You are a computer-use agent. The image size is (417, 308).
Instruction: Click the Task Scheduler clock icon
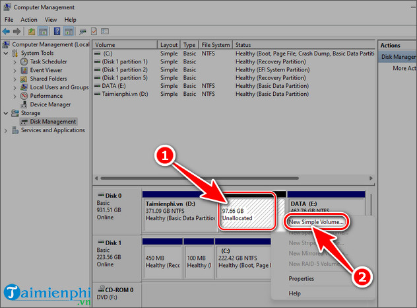point(24,62)
